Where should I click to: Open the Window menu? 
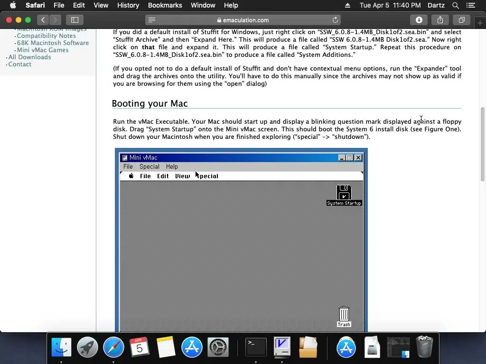coord(203,5)
